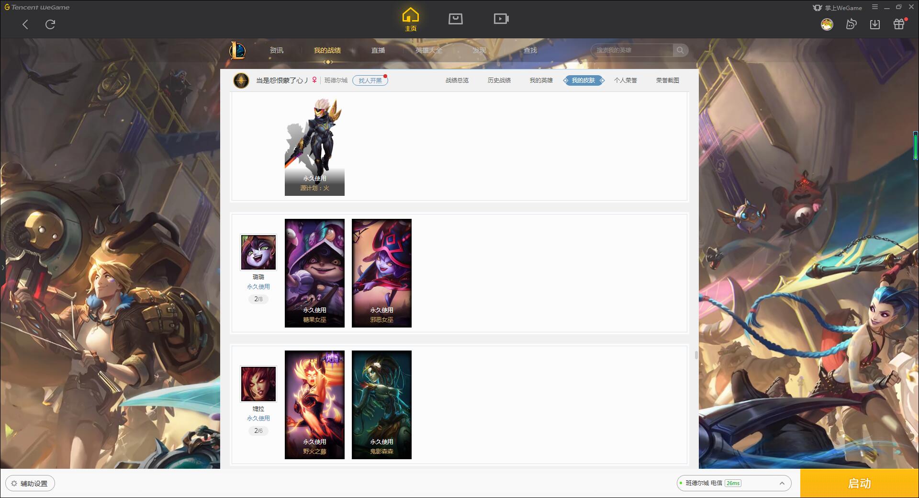The width and height of the screenshot is (919, 498).
Task: Click the 班德尔城 region label in profile bar
Action: (x=336, y=80)
